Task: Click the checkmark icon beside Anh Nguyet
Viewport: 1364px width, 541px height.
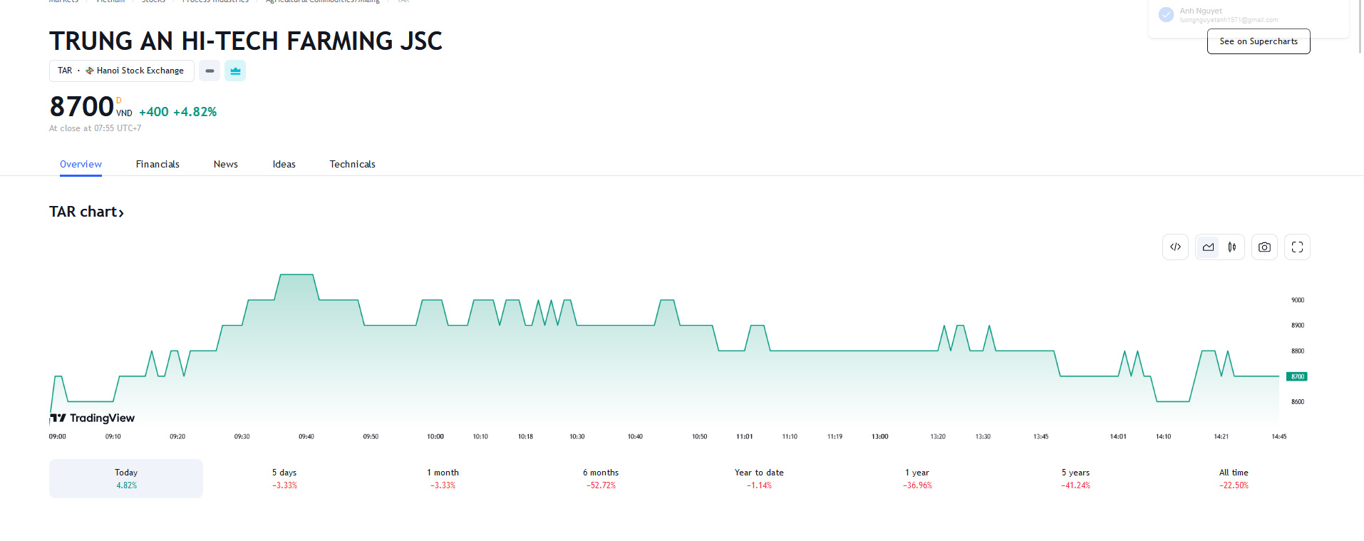Action: pos(1166,14)
